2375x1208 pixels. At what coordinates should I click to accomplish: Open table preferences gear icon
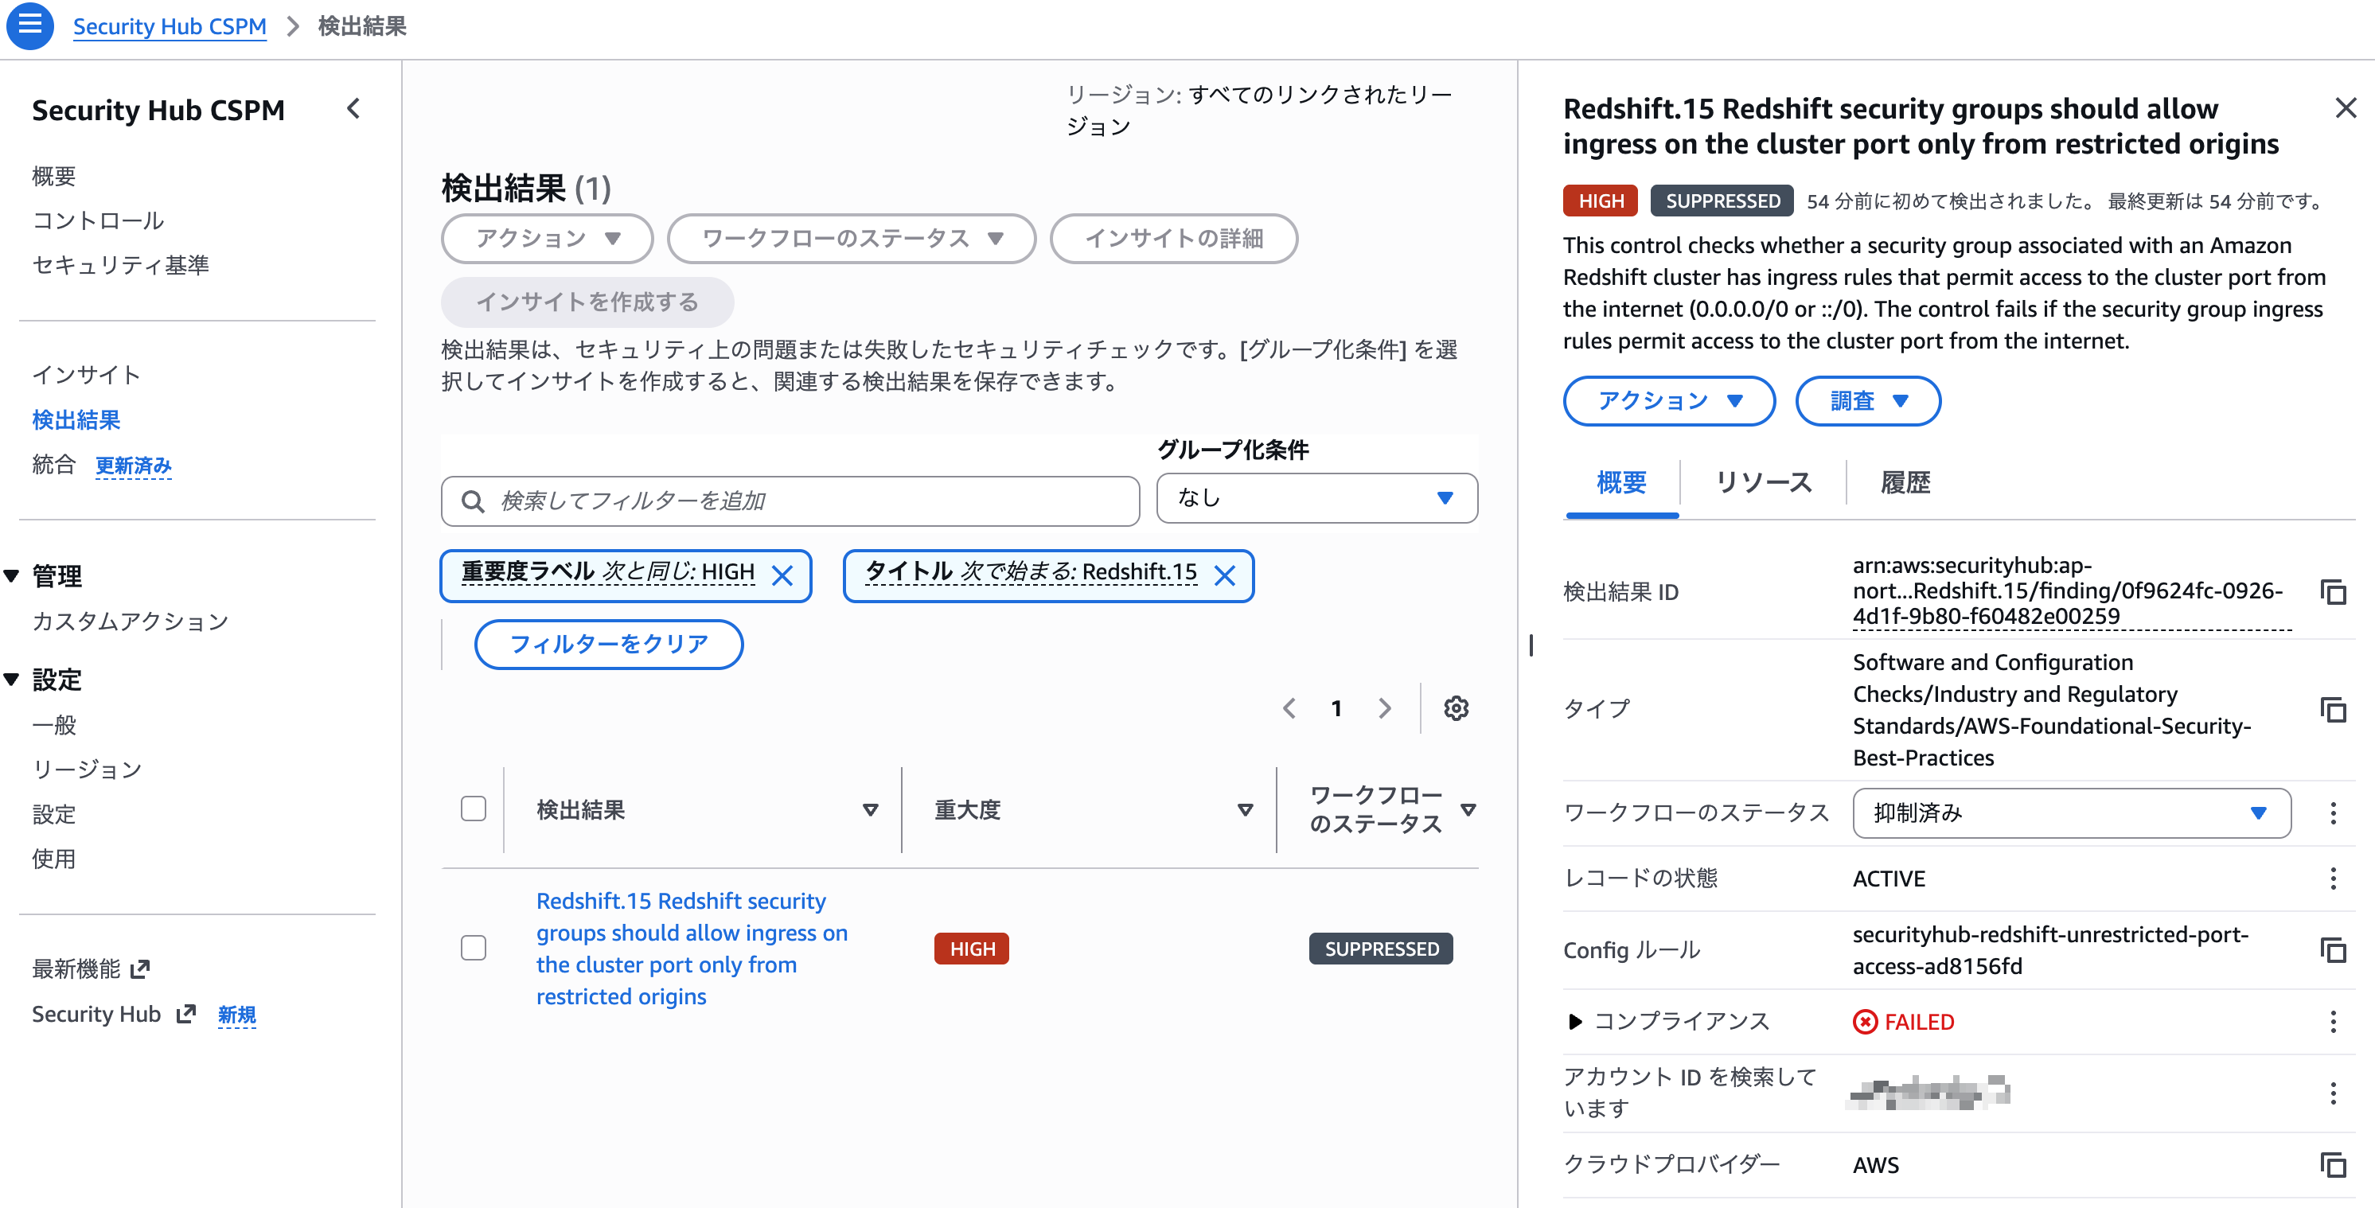coord(1456,708)
